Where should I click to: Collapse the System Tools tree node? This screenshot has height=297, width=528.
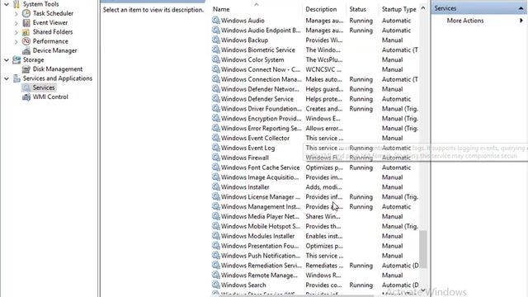point(7,4)
